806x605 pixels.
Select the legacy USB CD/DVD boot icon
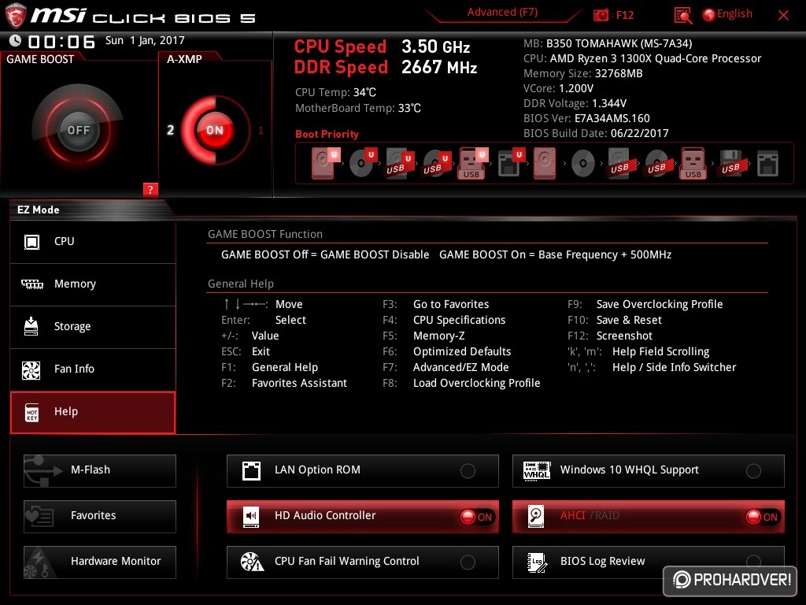click(657, 163)
